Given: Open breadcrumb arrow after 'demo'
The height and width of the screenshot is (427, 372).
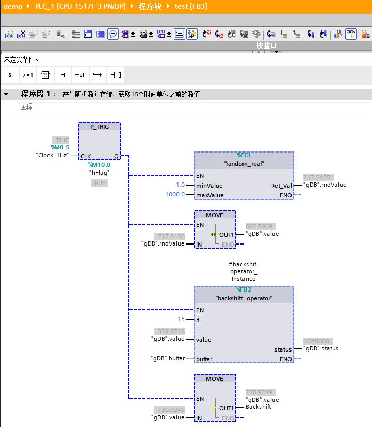Looking at the screenshot, I should [x=28, y=6].
